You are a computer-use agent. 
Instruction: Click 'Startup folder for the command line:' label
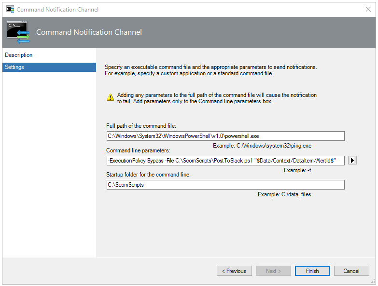tap(148, 175)
